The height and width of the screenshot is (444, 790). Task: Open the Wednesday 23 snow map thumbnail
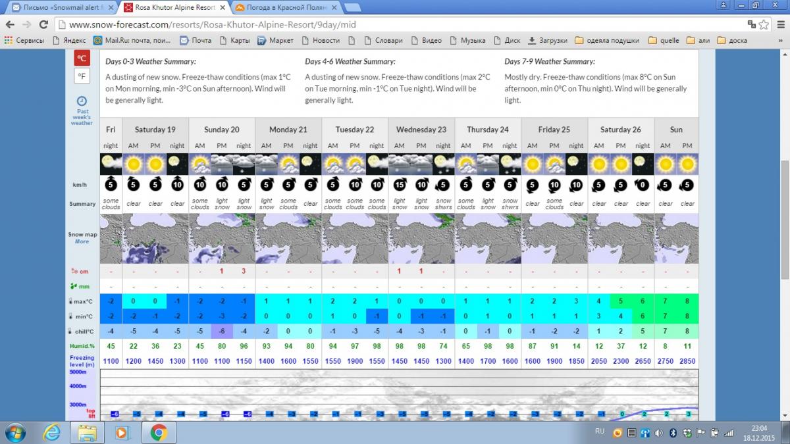(421, 238)
